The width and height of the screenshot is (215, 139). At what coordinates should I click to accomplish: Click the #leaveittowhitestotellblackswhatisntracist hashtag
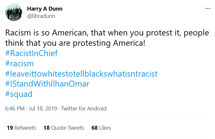click(81, 74)
